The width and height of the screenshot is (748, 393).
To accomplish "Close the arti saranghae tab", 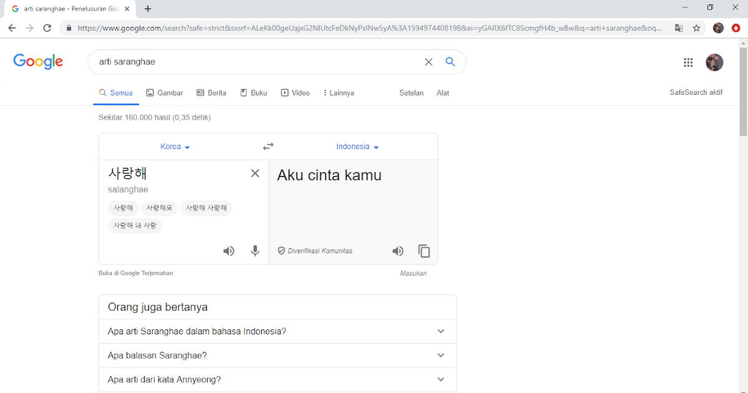I will [x=127, y=9].
